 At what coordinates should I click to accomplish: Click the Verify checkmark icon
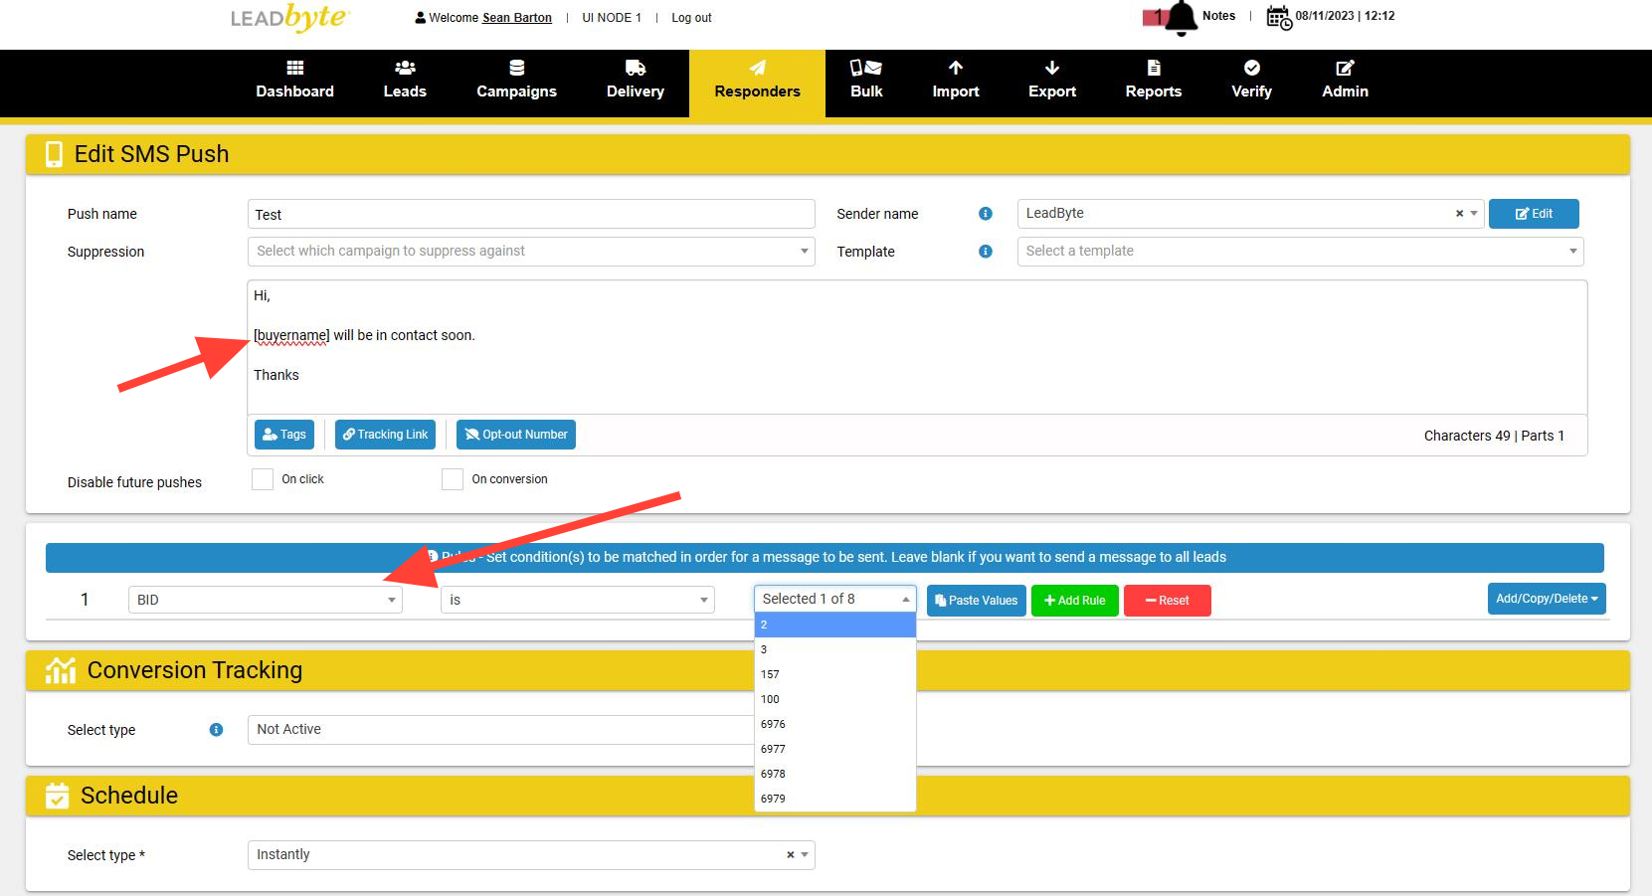[x=1252, y=68]
